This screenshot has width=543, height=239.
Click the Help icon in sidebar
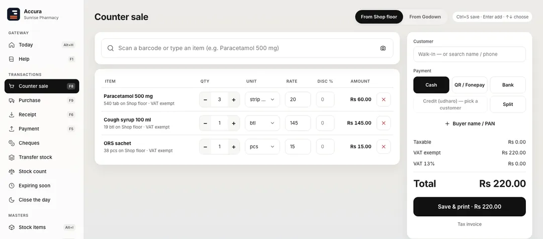tap(12, 59)
